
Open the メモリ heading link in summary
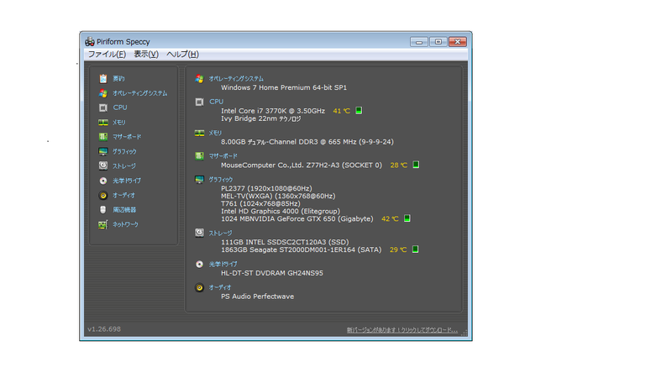(215, 133)
